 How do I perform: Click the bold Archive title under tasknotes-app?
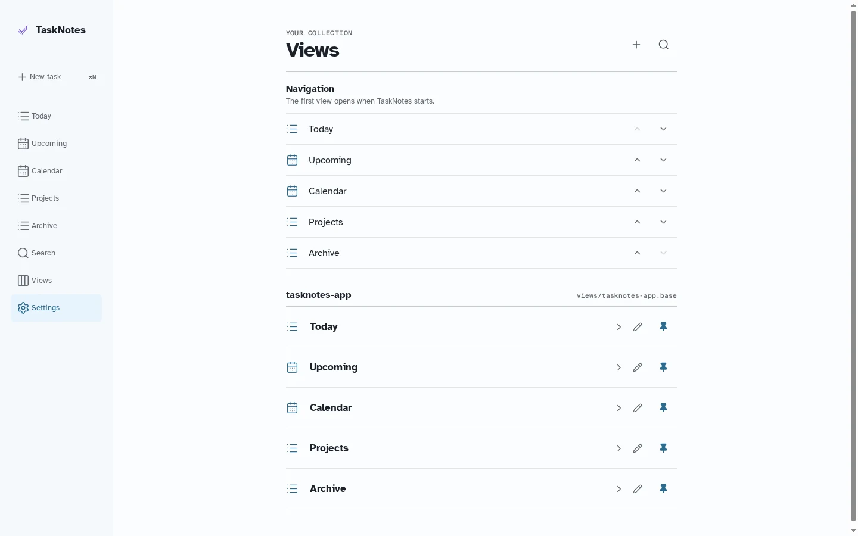(328, 489)
